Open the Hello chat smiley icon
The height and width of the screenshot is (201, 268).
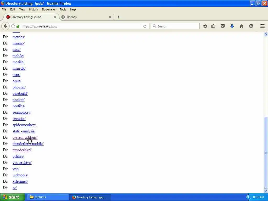tap(251, 26)
